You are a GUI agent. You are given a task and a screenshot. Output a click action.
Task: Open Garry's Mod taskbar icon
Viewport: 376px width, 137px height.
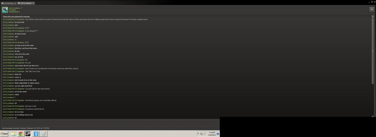(36, 134)
